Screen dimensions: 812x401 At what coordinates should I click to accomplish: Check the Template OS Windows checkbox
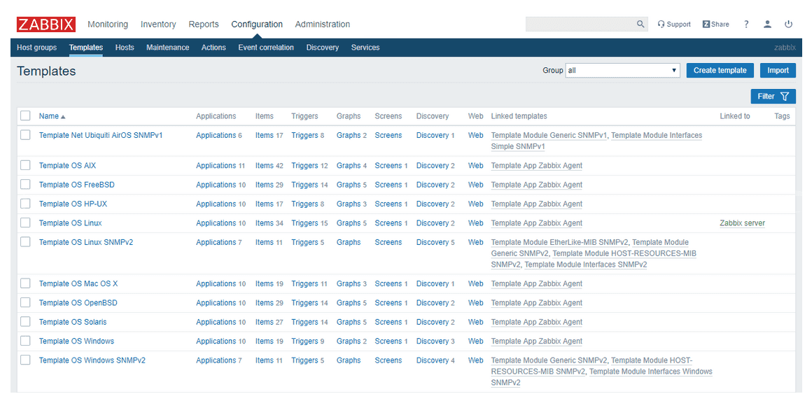coord(25,341)
